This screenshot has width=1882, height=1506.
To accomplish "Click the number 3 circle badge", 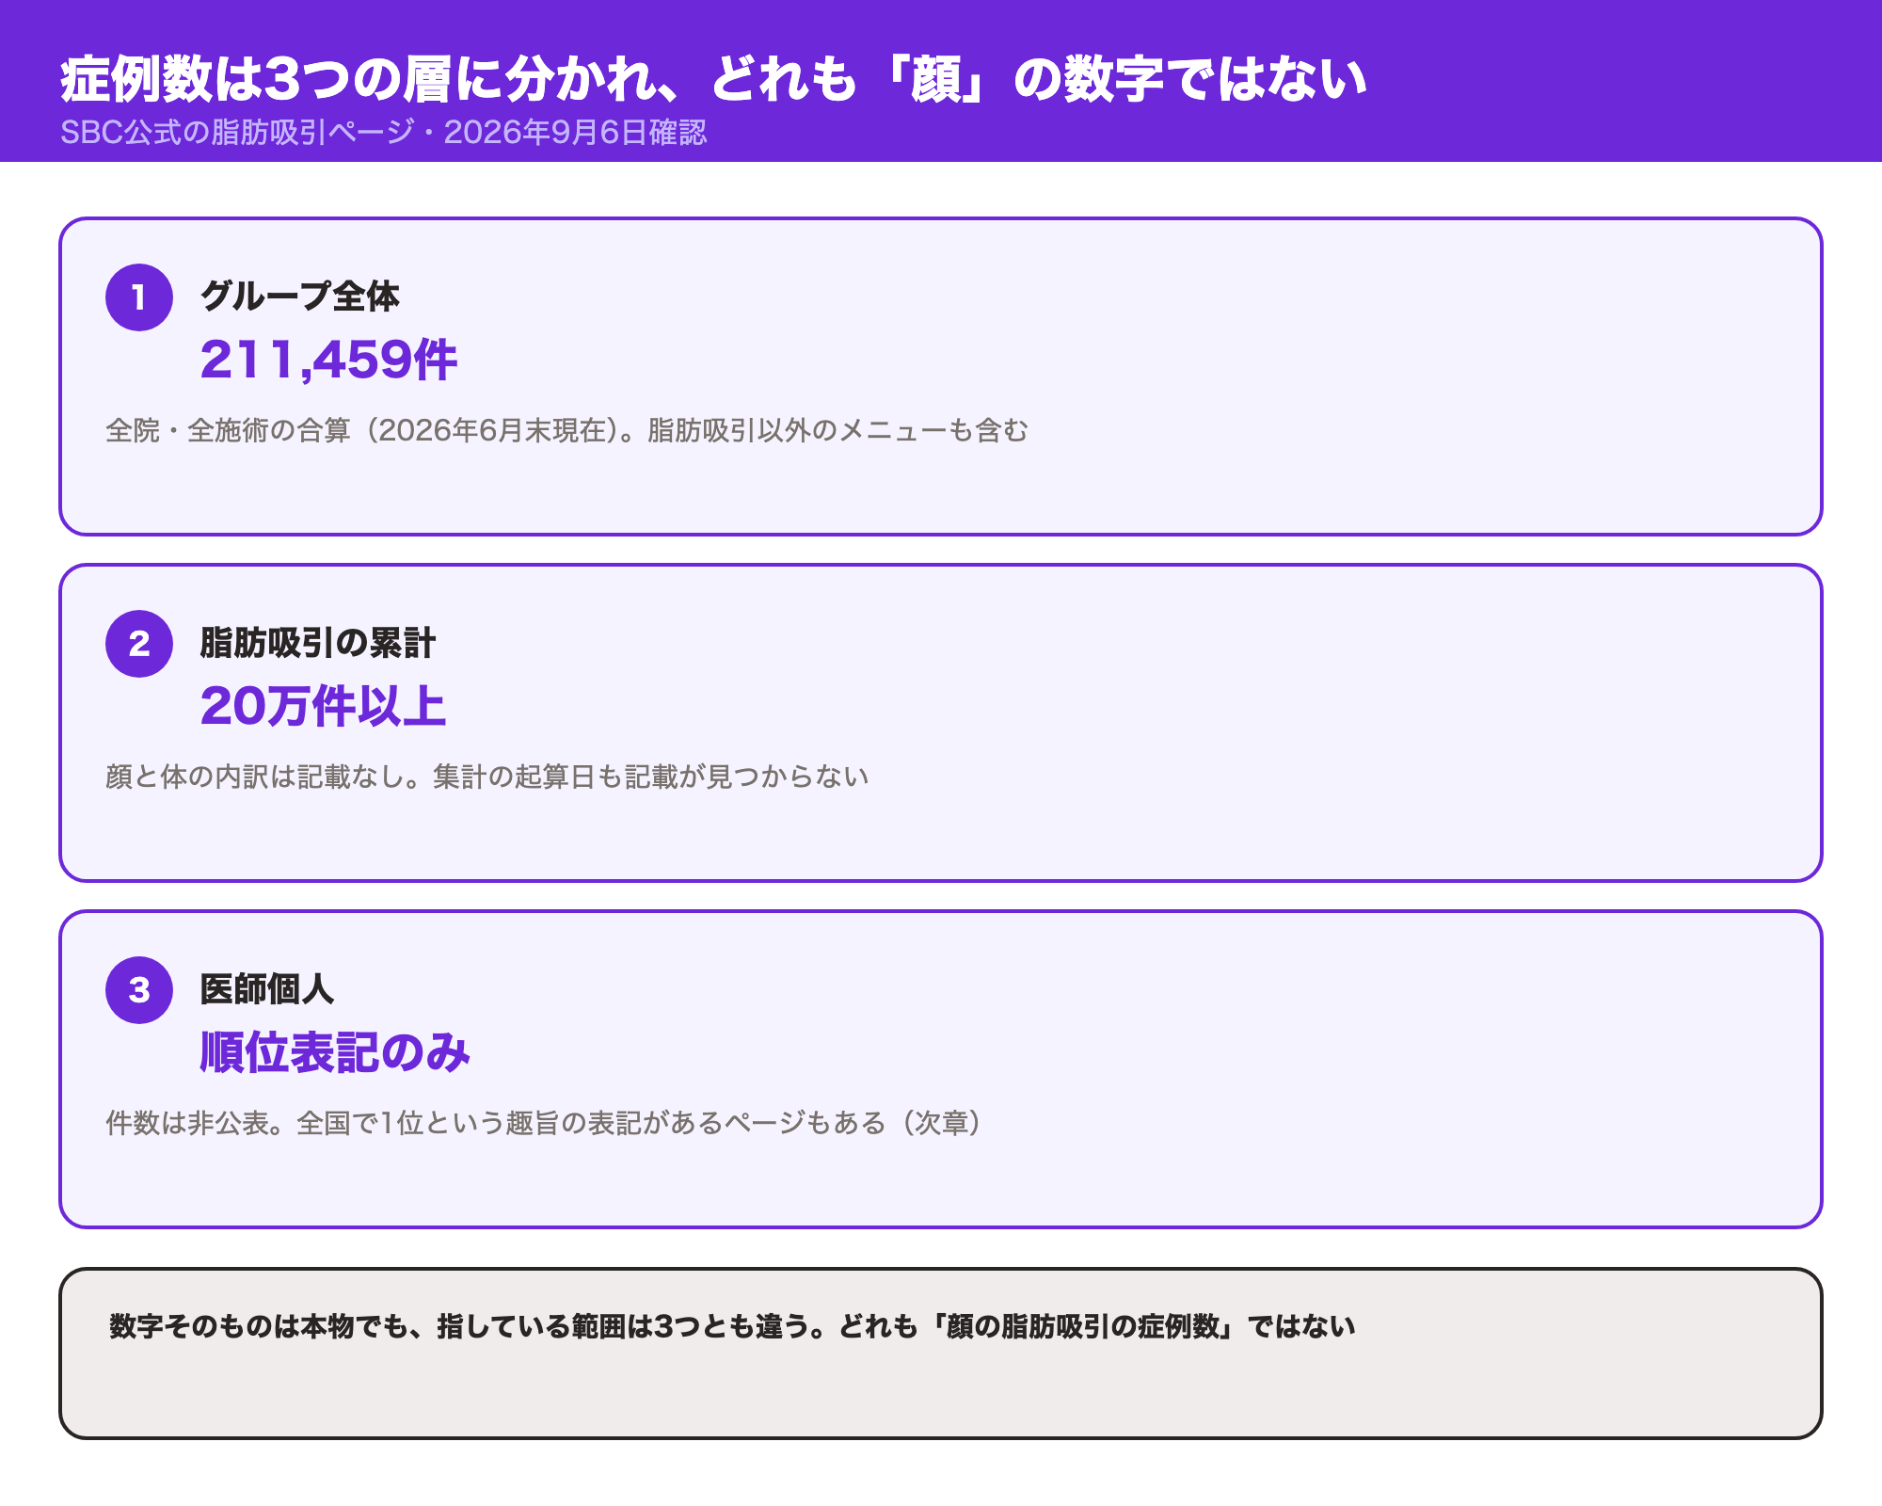I will tap(139, 990).
